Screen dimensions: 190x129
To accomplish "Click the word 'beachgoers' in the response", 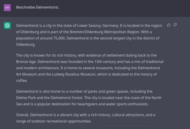I will [87, 104].
